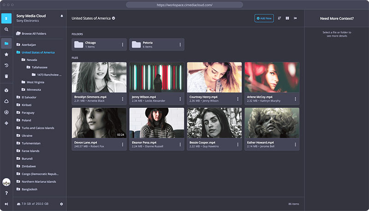Select El Salvador folder
Screen dimensions: 369x211
[x=26, y=97]
